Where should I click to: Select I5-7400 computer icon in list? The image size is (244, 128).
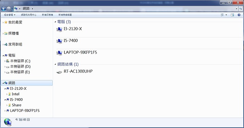59,41
